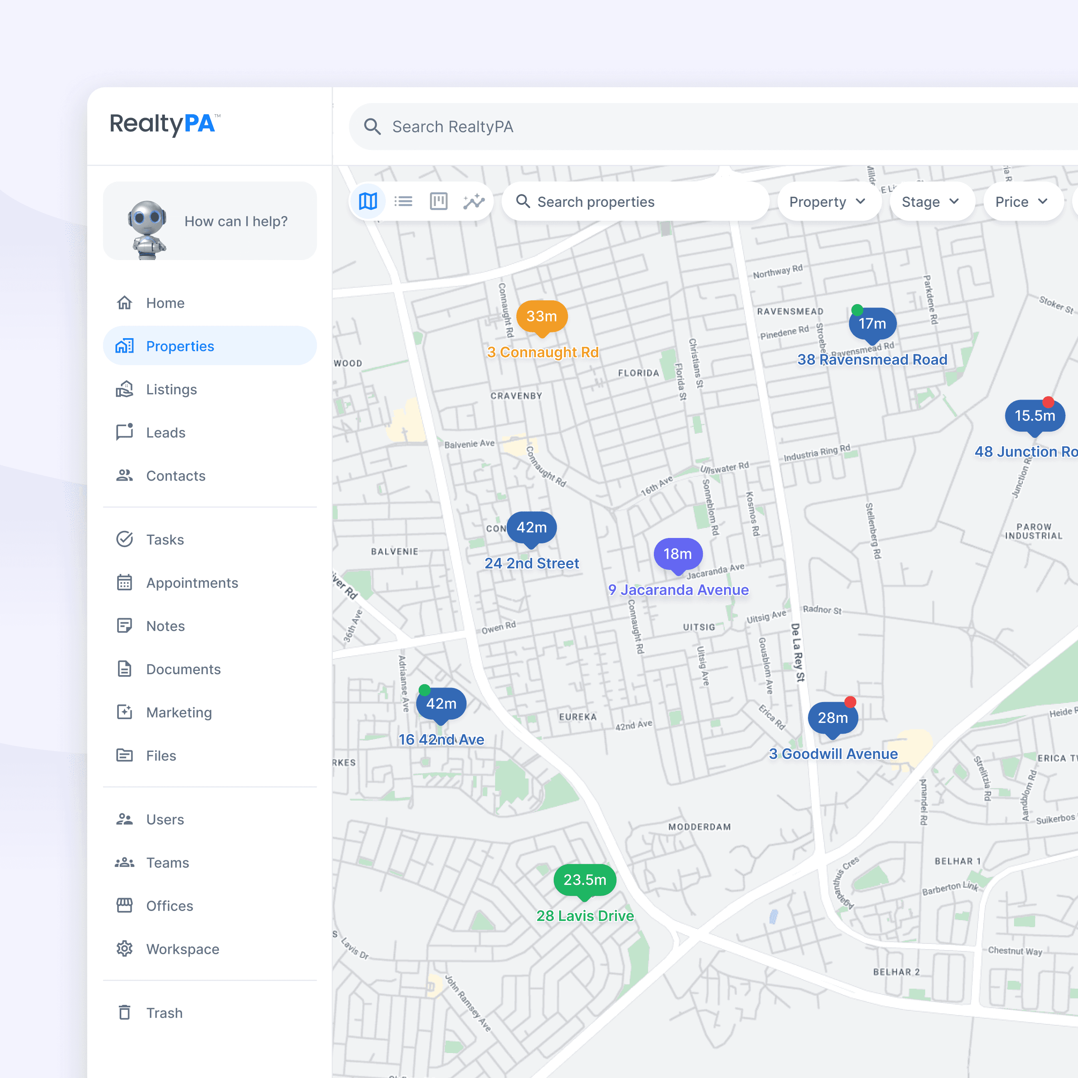Expand the Property filter dropdown

(x=828, y=202)
